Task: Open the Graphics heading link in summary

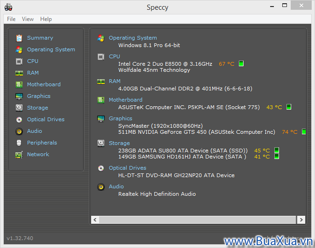Action: click(121, 118)
